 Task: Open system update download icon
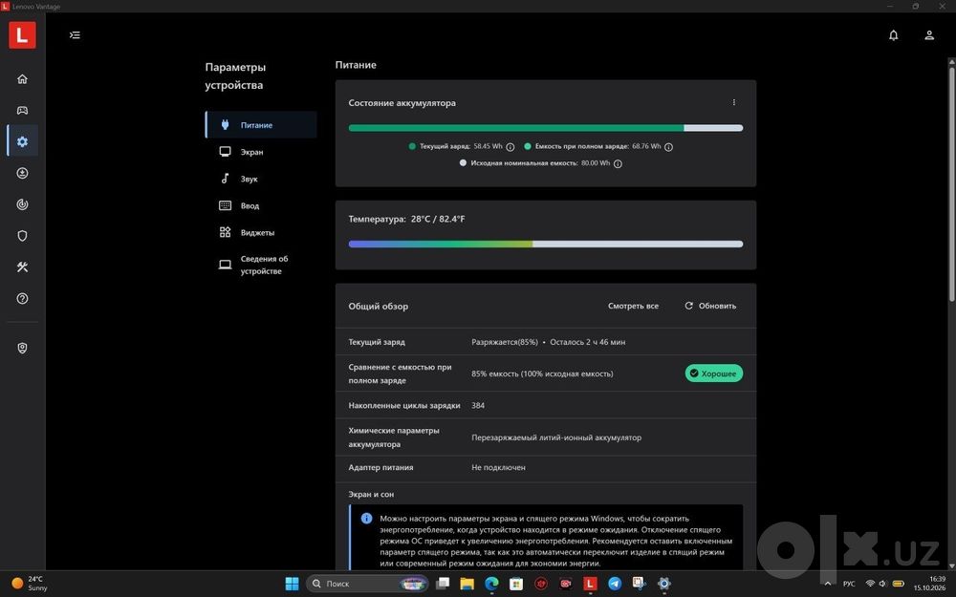pos(23,173)
